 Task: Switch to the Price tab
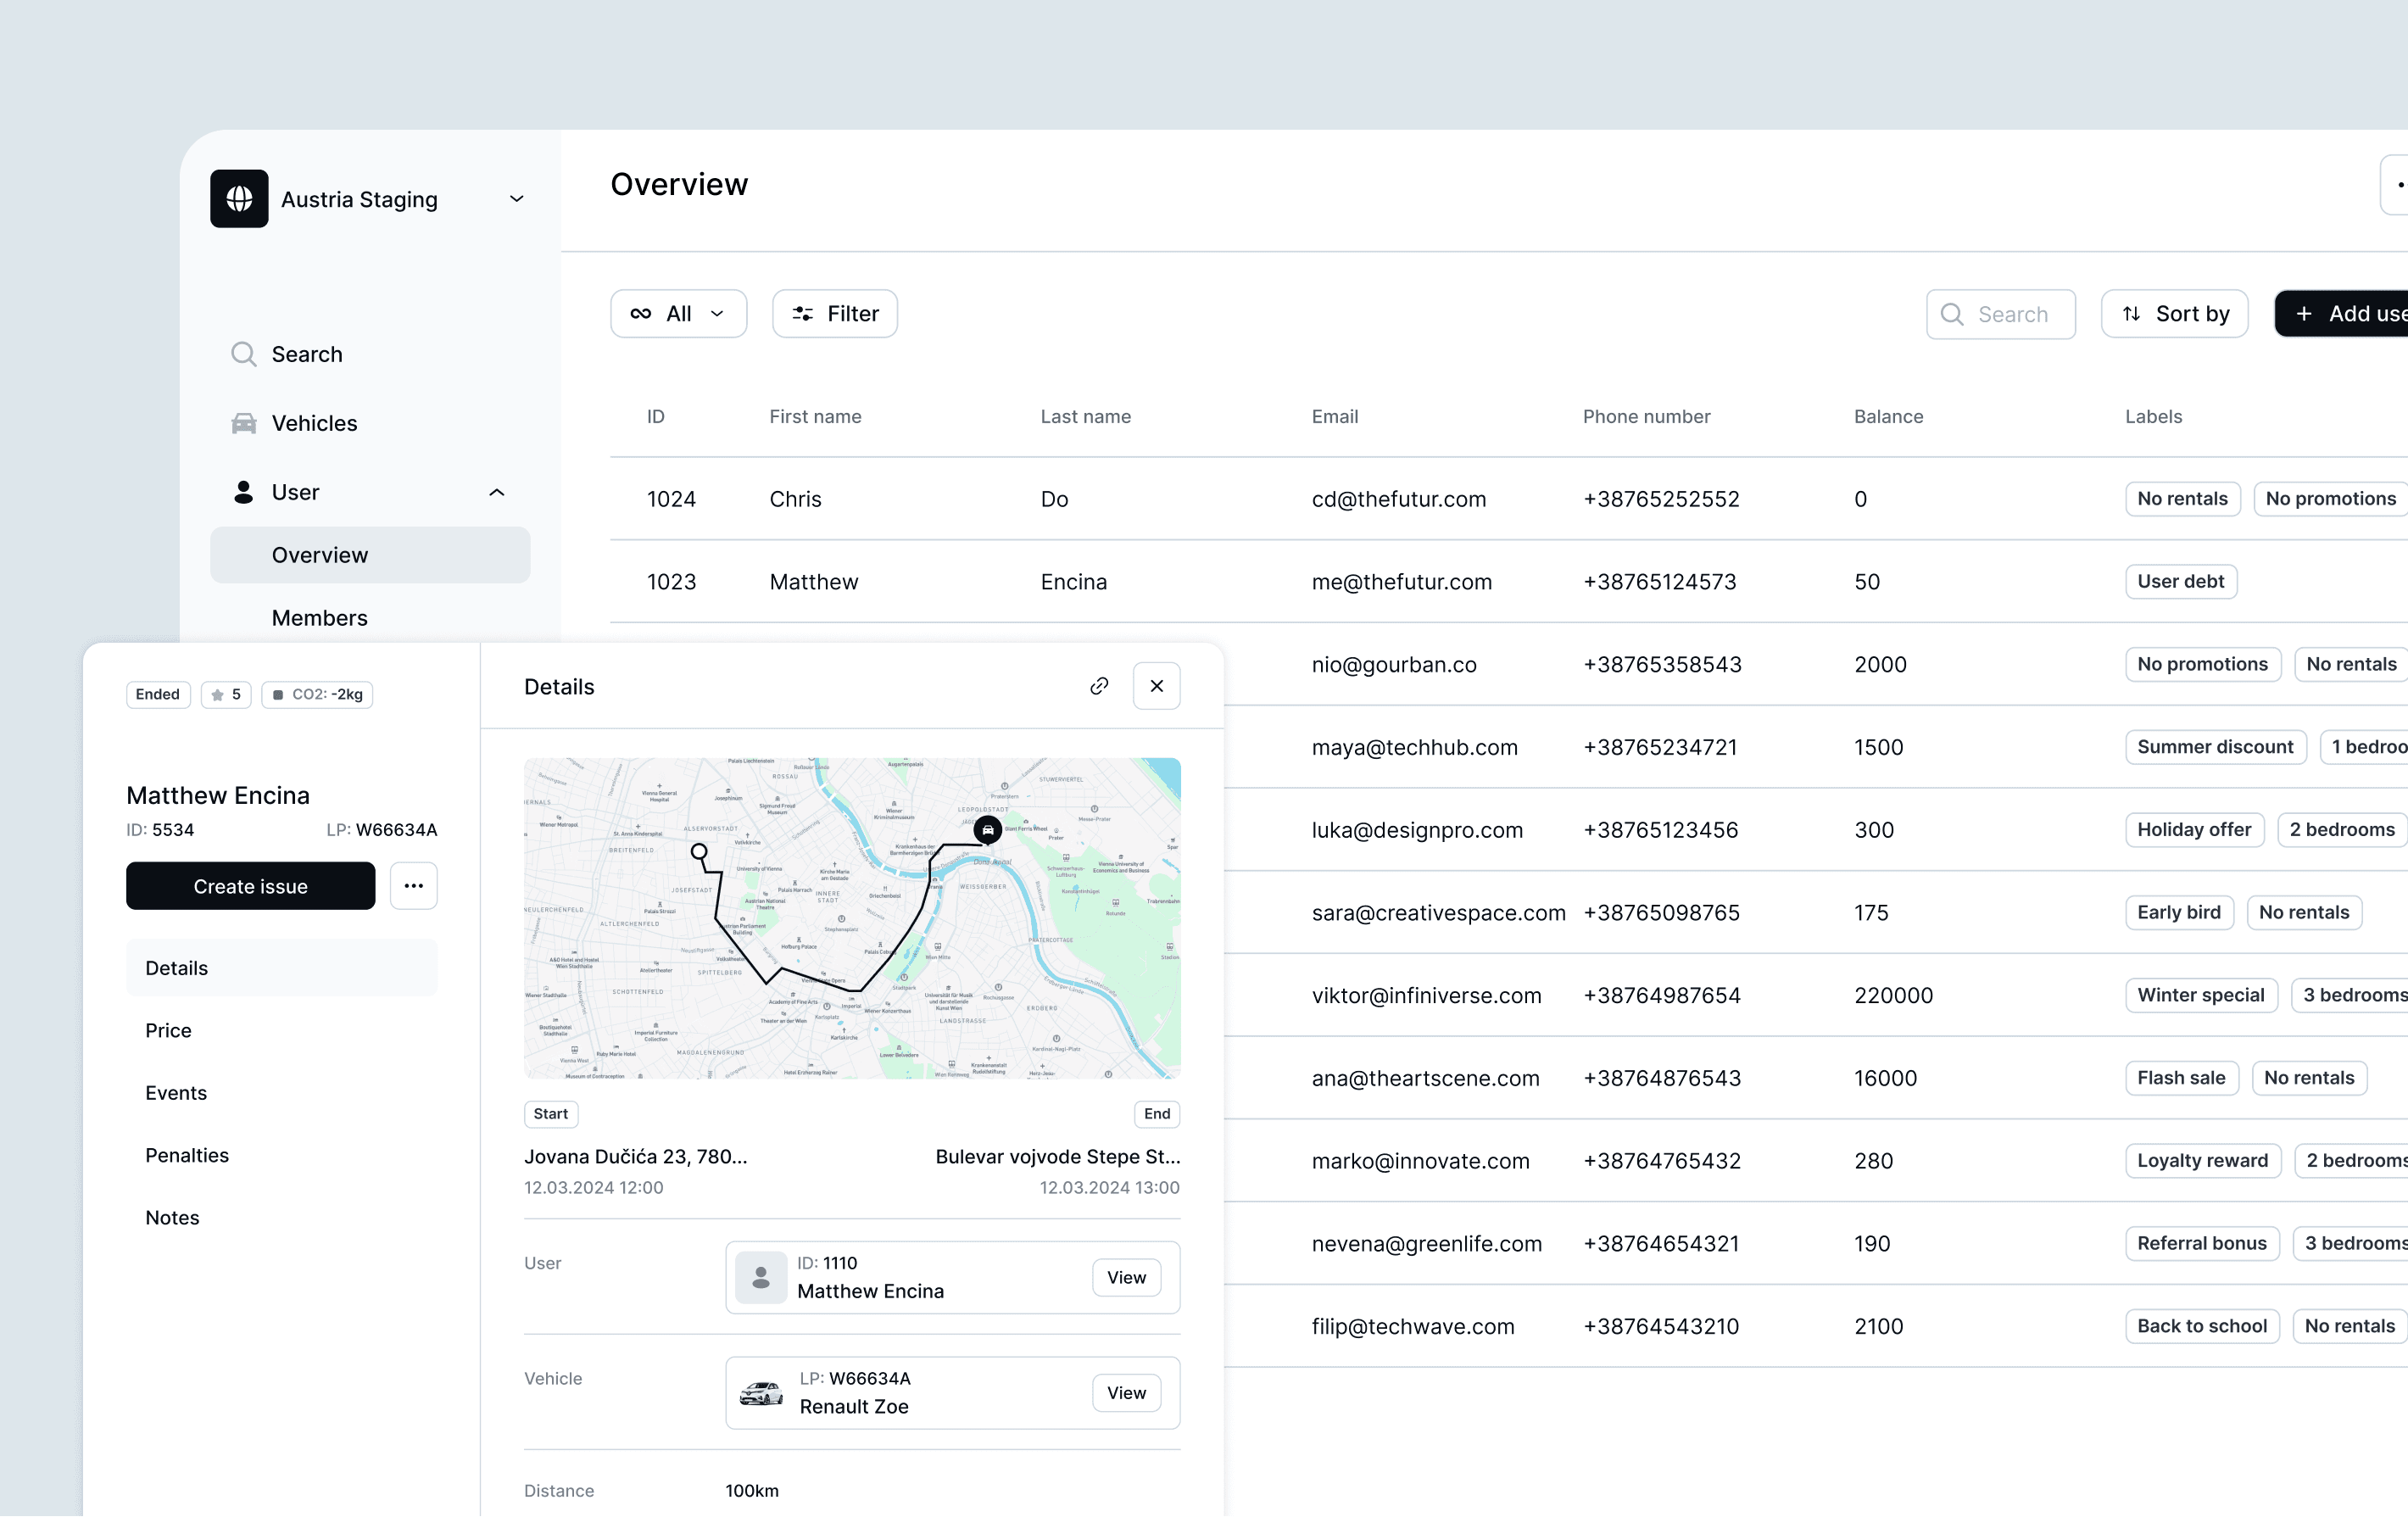168,1030
